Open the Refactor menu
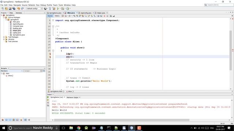 point(32,5)
